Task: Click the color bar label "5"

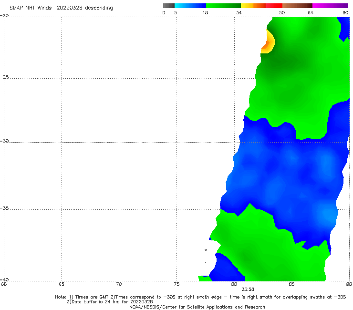Action: point(176,13)
